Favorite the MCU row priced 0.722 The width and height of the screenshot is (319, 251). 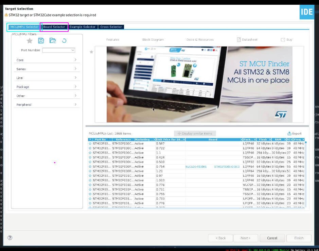point(90,148)
